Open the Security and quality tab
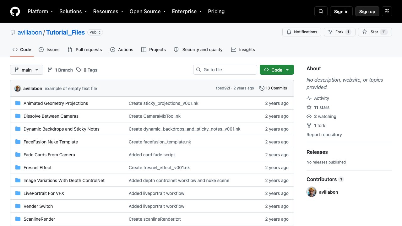 pyautogui.click(x=198, y=50)
